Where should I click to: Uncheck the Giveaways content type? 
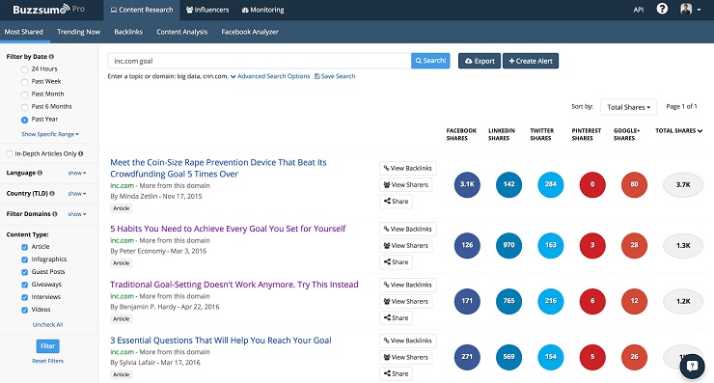click(x=24, y=286)
